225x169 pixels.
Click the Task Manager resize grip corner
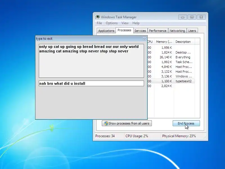point(205,137)
